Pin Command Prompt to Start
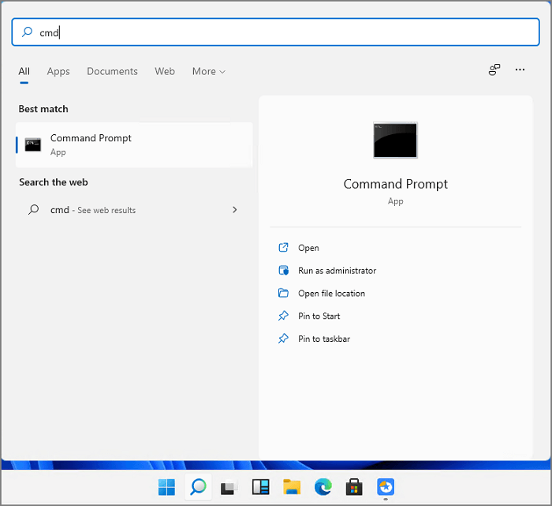This screenshot has width=552, height=506. tap(319, 316)
